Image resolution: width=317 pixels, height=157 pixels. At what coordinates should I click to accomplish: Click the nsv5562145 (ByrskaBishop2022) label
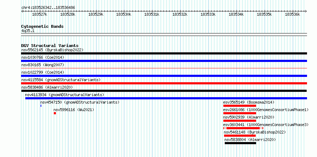click(x=52, y=50)
